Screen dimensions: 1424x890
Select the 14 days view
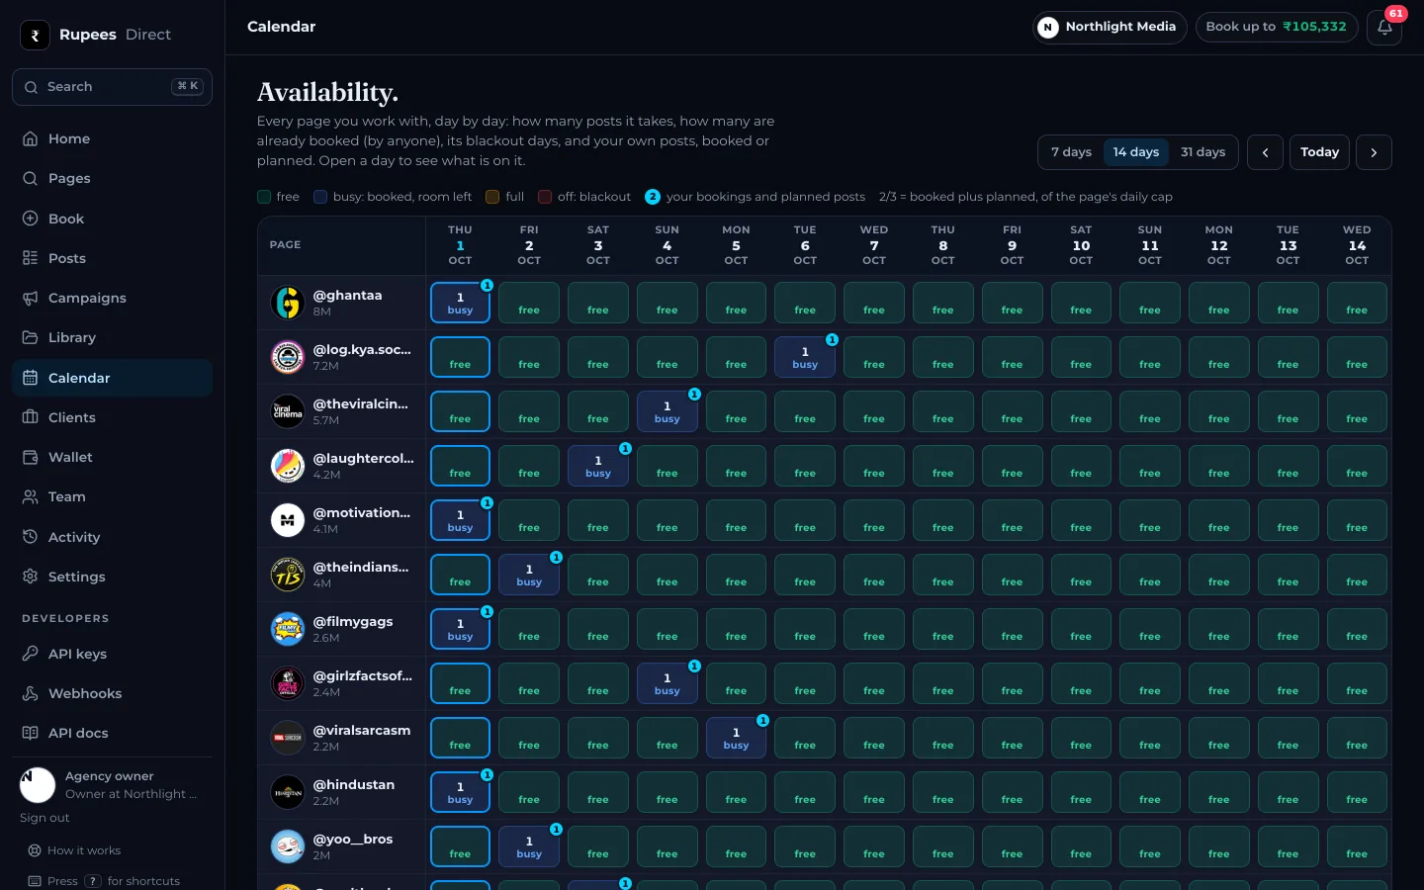tap(1135, 152)
